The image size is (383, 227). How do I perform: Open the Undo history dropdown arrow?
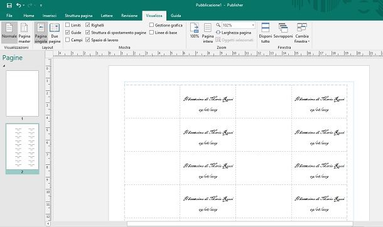(24, 6)
